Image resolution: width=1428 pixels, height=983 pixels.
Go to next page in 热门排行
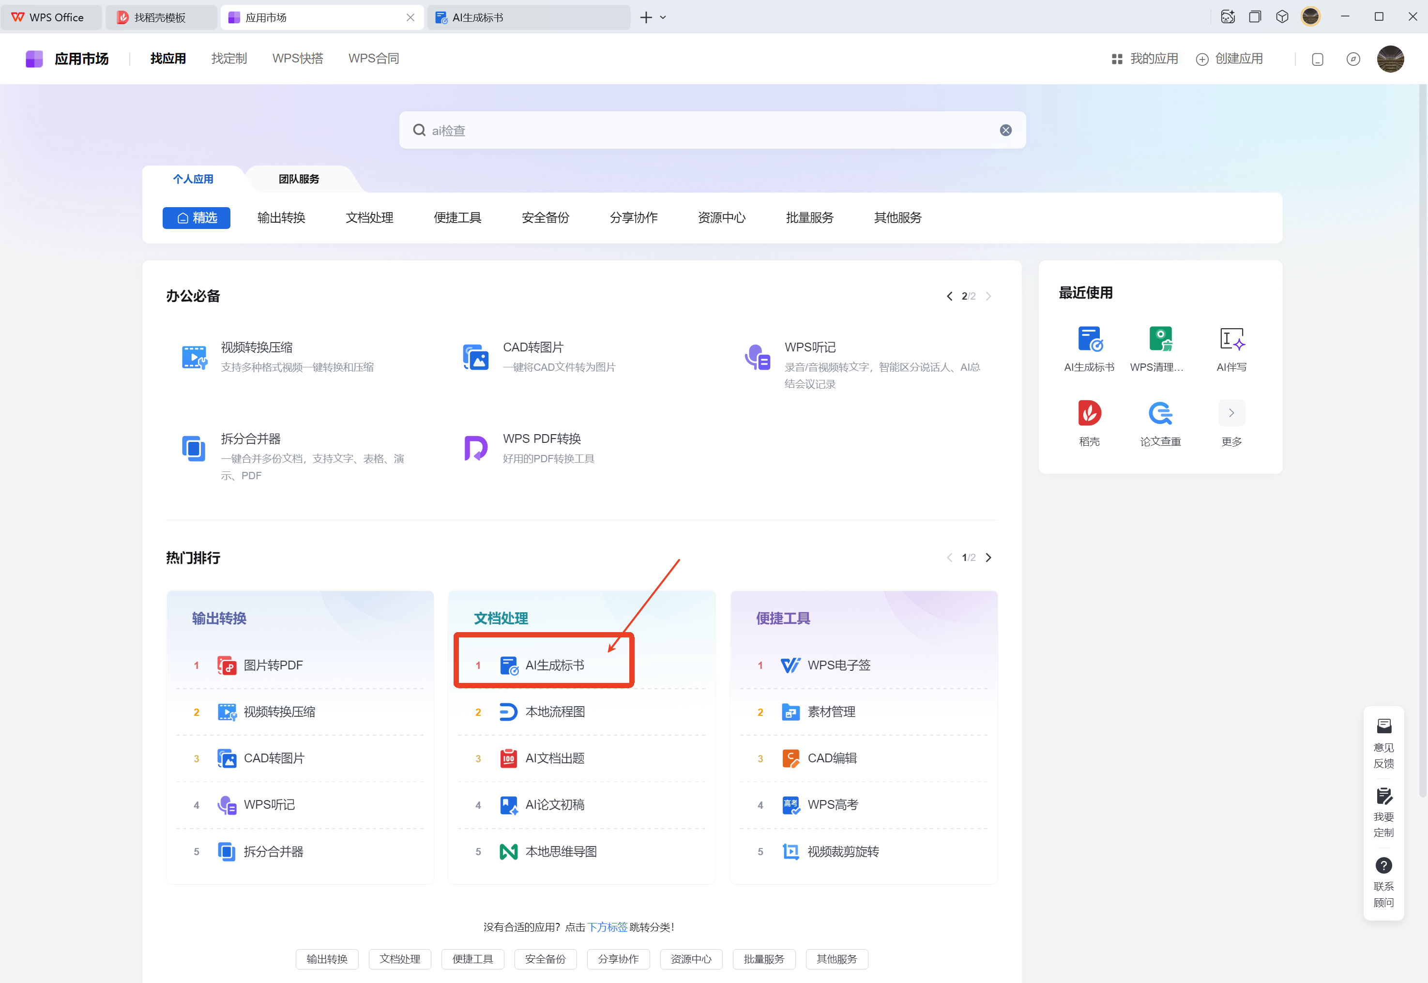988,558
